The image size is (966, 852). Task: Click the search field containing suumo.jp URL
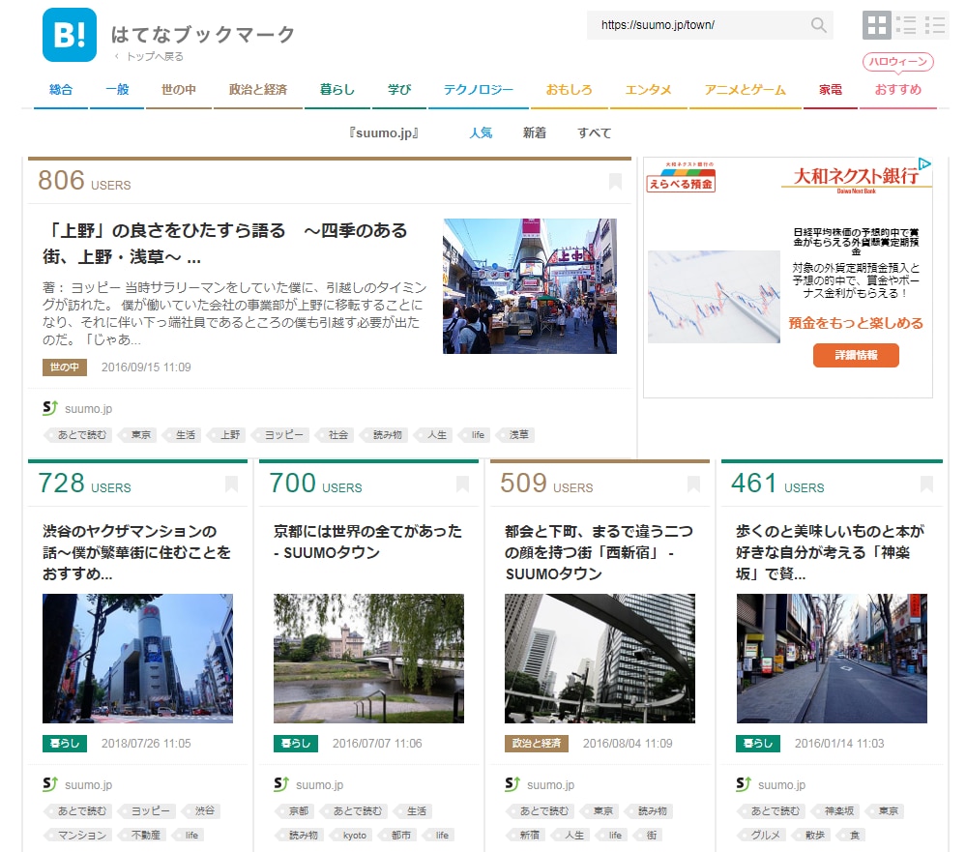pos(696,25)
